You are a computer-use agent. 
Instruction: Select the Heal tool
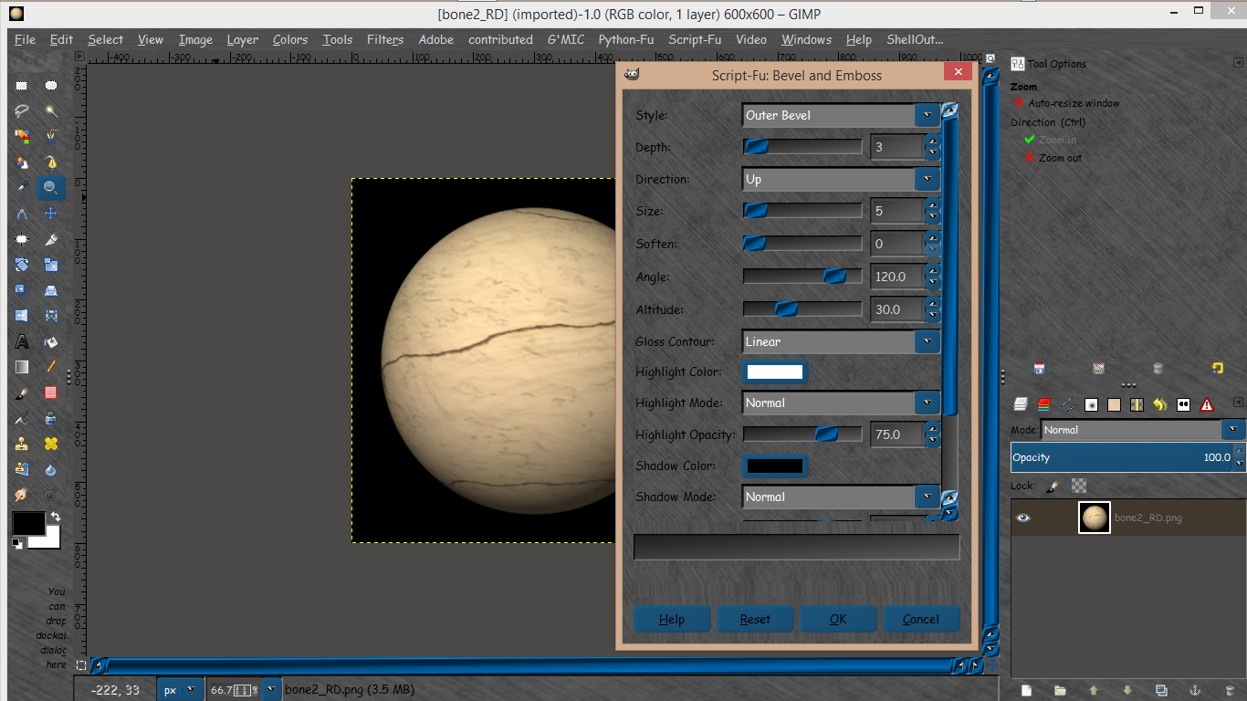(x=51, y=444)
